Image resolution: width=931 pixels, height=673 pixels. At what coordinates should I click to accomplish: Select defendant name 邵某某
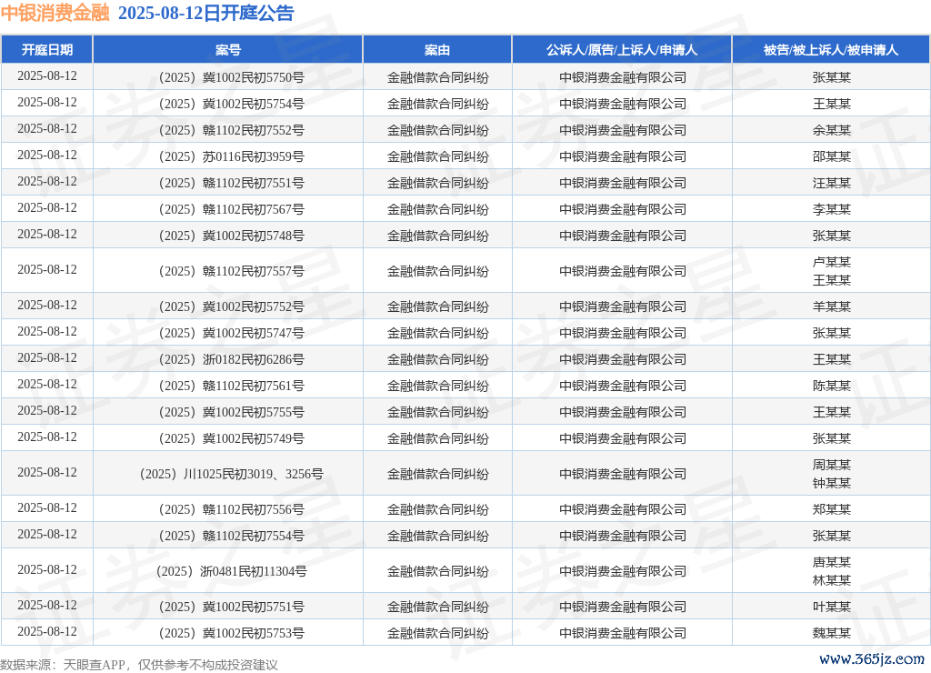pos(831,157)
